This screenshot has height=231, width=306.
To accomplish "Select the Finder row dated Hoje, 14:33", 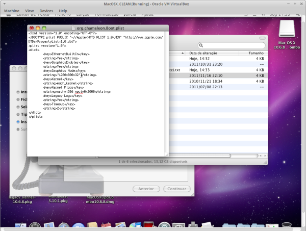I will 218,70.
